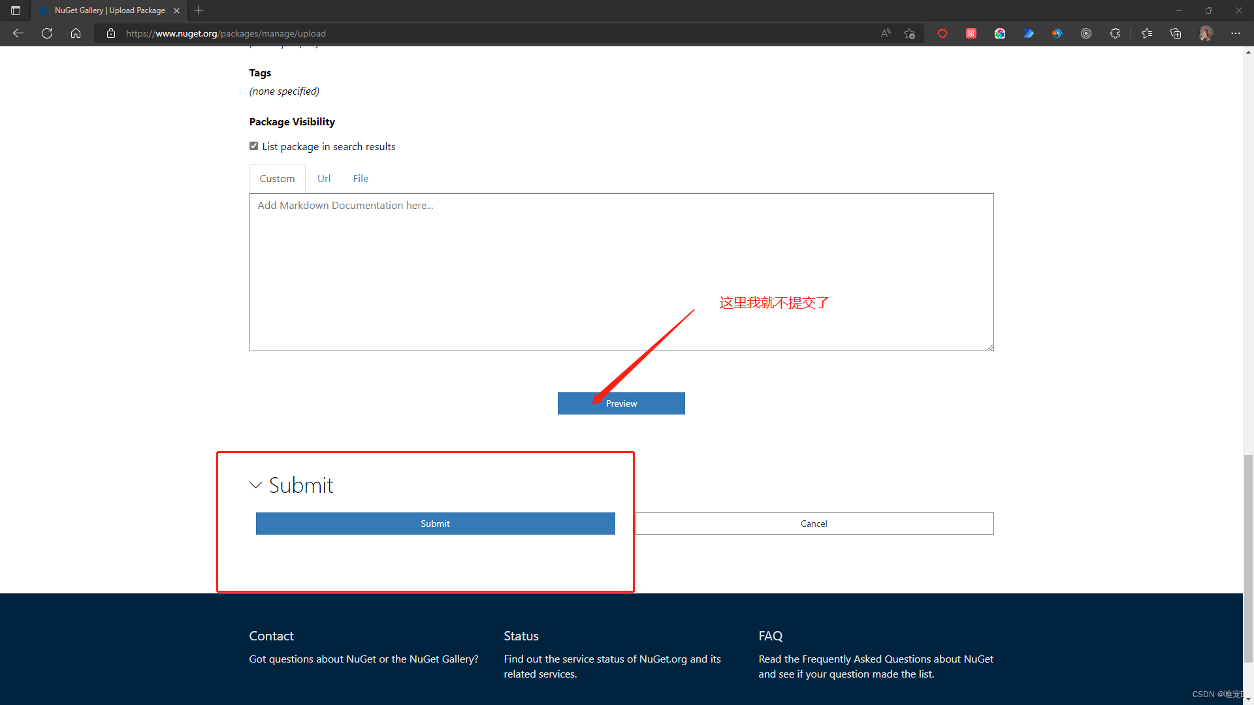Click the browser back arrow
The height and width of the screenshot is (705, 1254).
click(18, 33)
